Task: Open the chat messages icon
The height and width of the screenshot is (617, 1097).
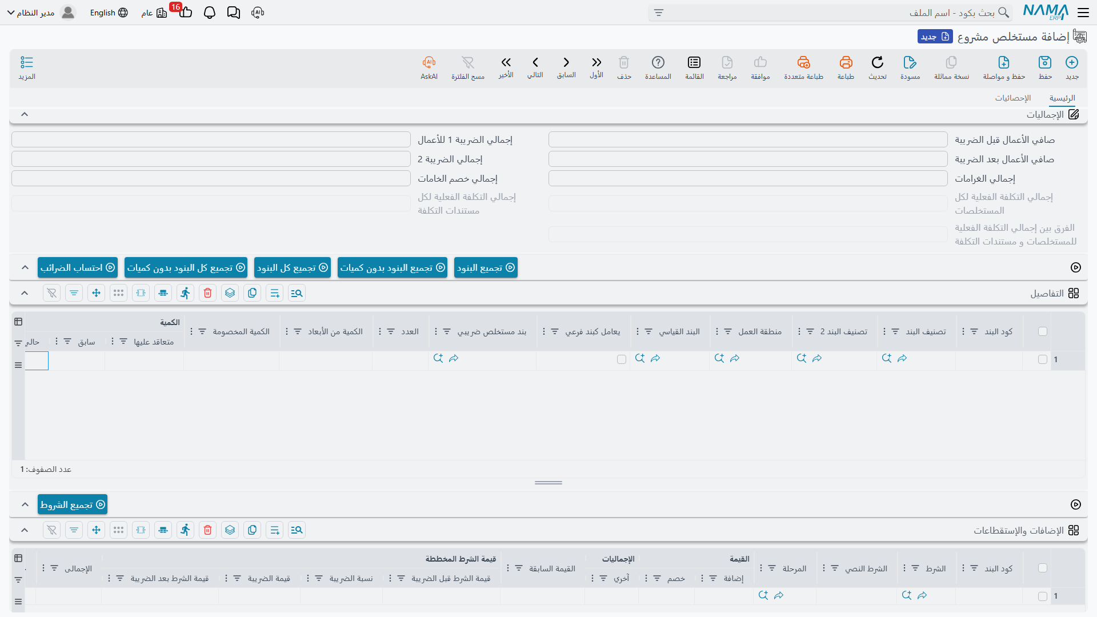Action: [234, 13]
